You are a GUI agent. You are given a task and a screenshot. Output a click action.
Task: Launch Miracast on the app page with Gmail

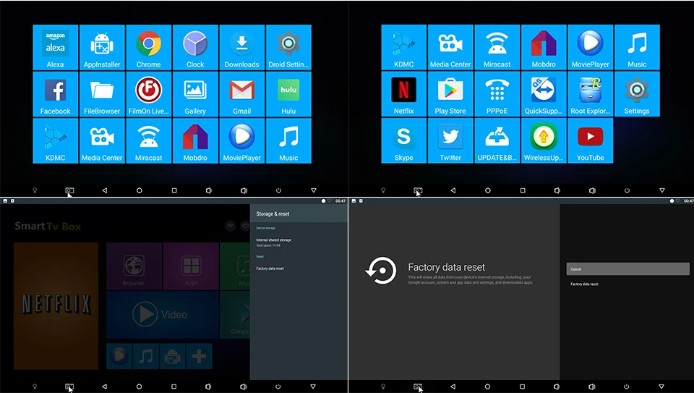pos(149,141)
